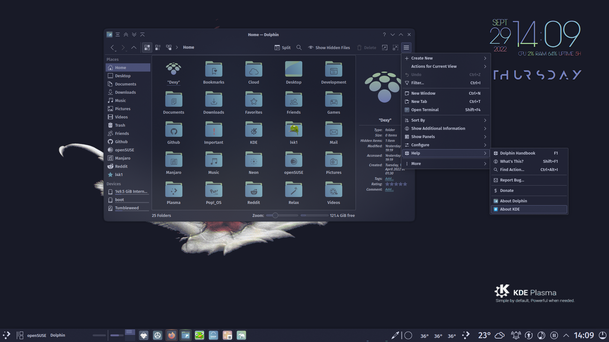This screenshot has height=342, width=609.
Task: Click the help question mark in titlebar
Action: pyautogui.click(x=384, y=35)
